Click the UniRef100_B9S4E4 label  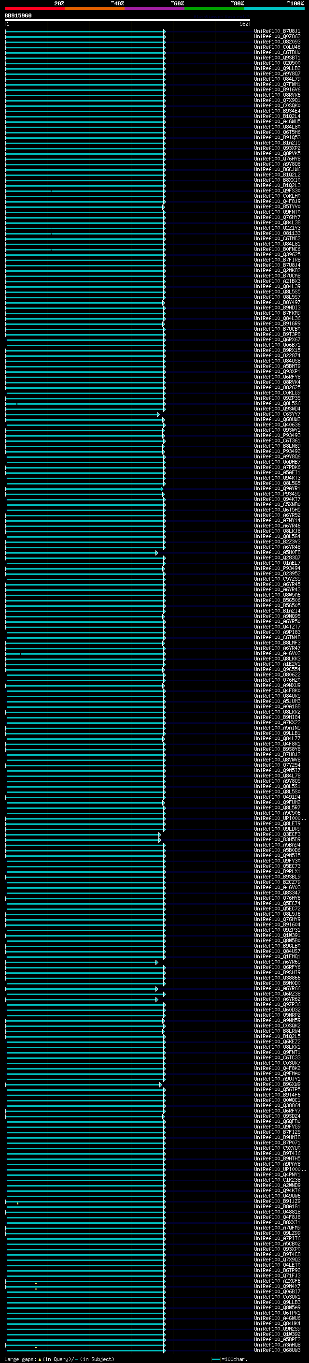pyautogui.click(x=277, y=111)
